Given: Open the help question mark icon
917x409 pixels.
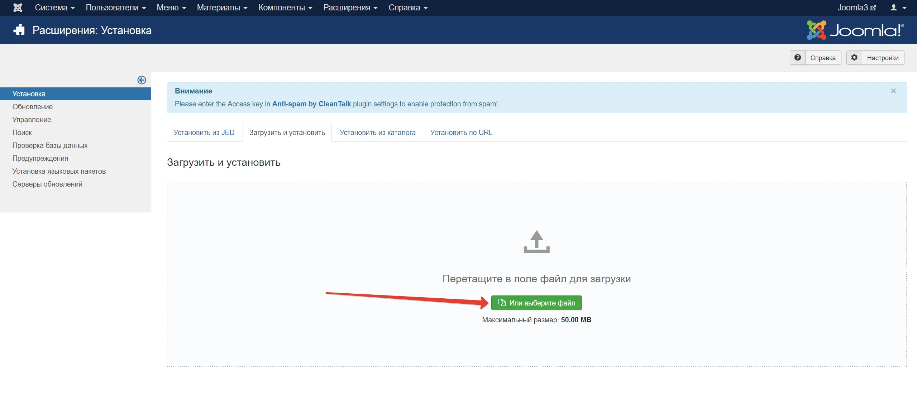Looking at the screenshot, I should point(798,57).
